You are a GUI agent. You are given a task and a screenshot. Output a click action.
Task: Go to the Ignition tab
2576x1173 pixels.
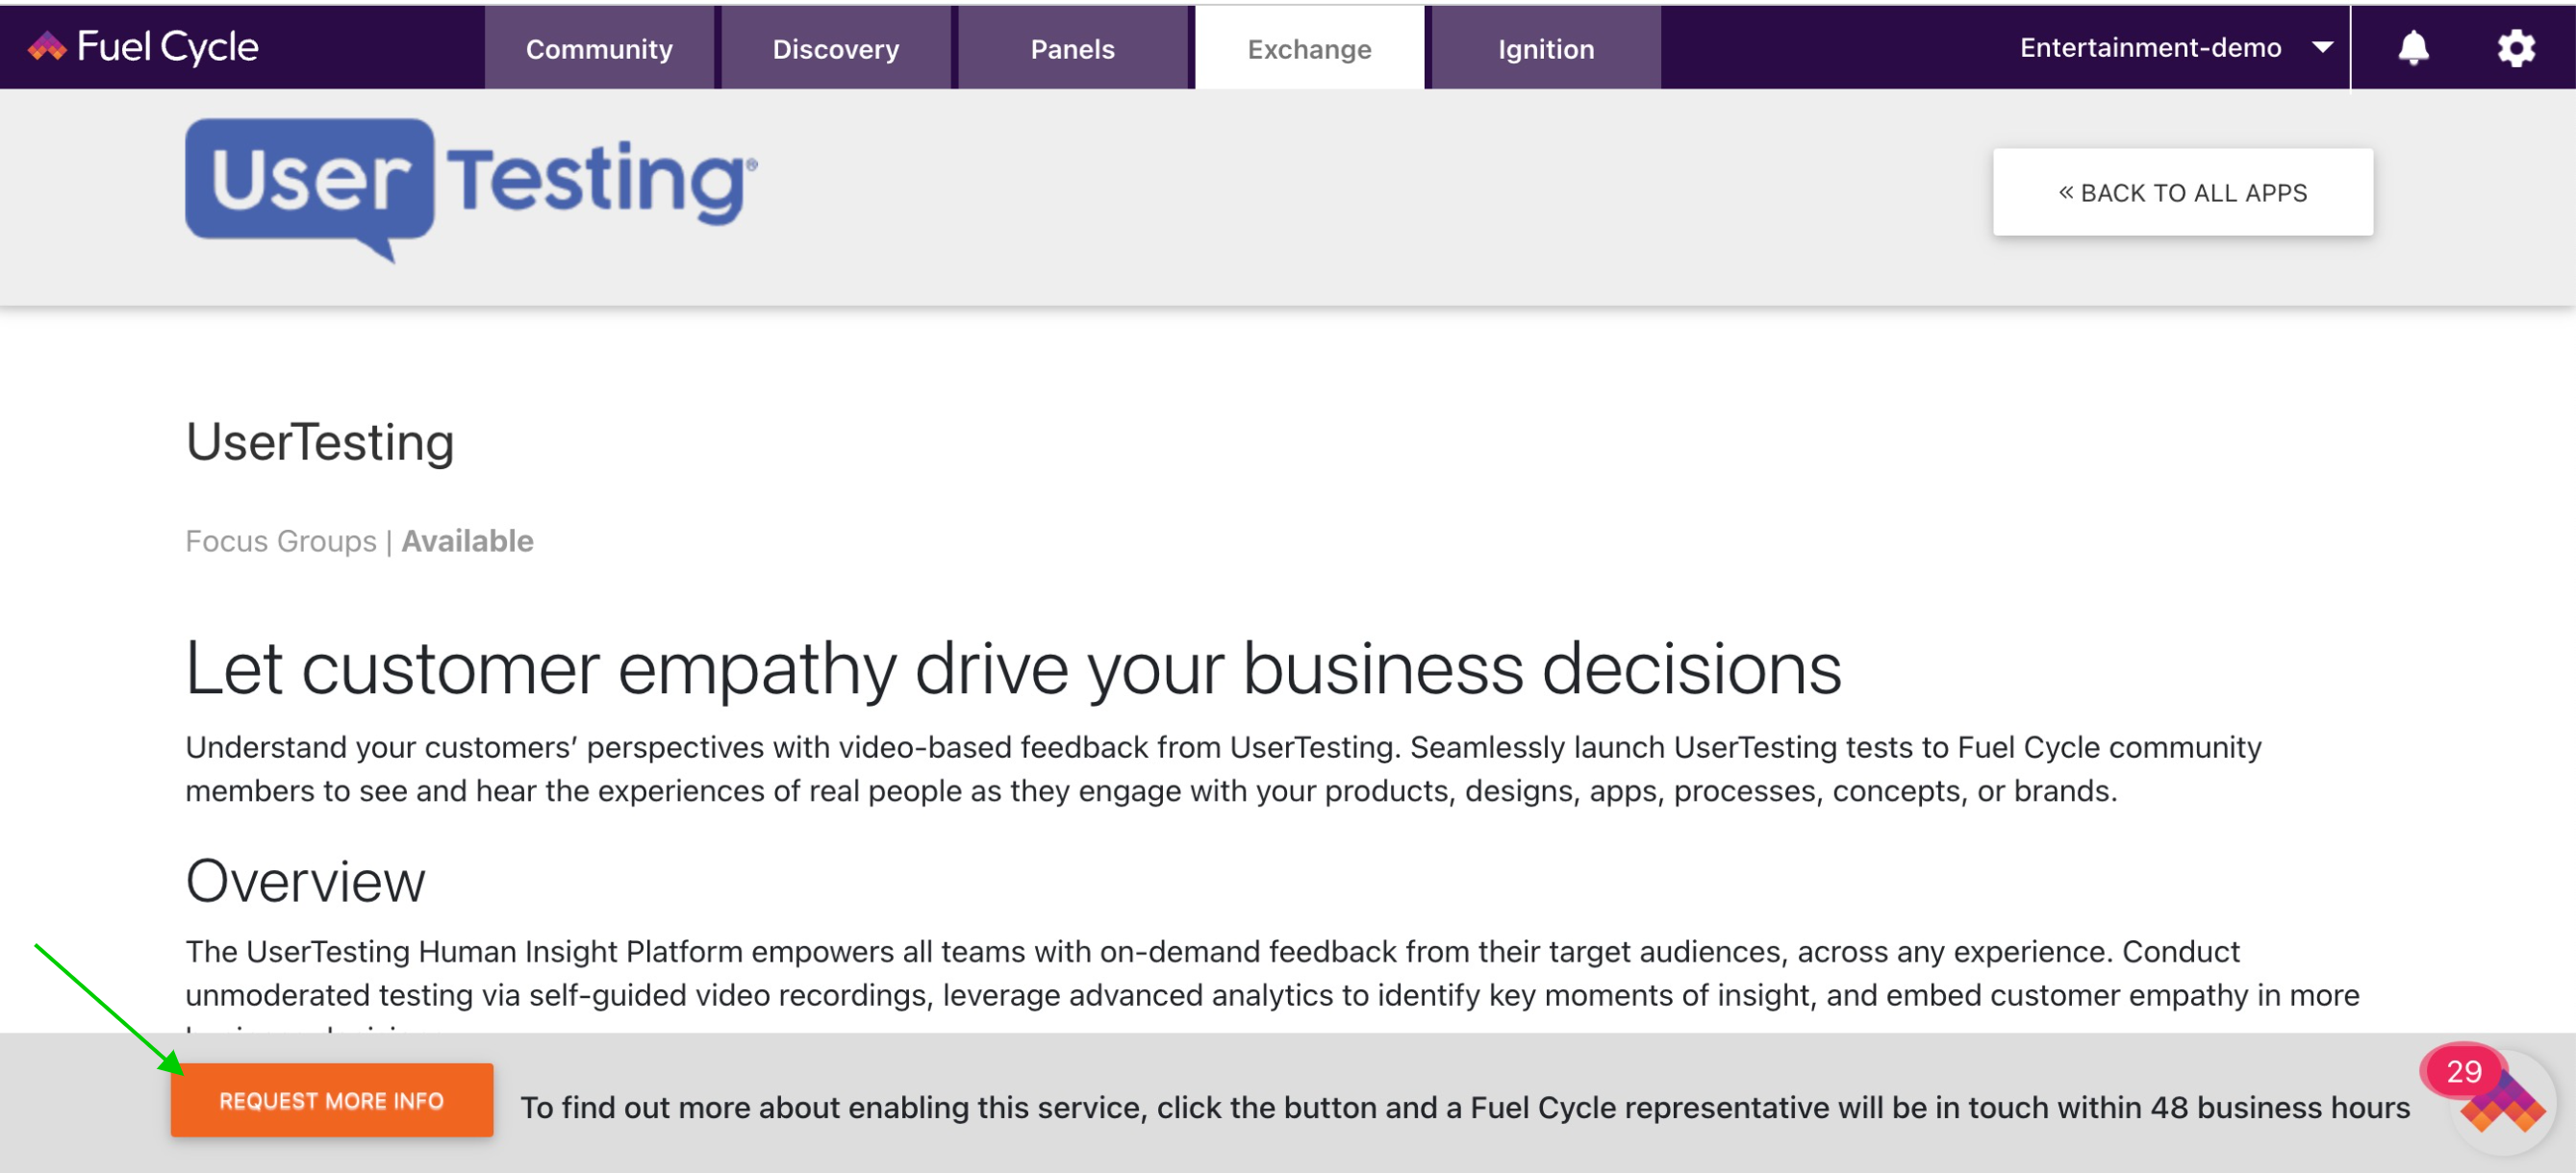tap(1546, 48)
